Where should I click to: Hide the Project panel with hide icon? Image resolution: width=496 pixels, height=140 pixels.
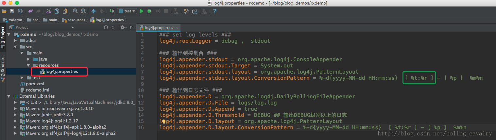tap(131, 27)
